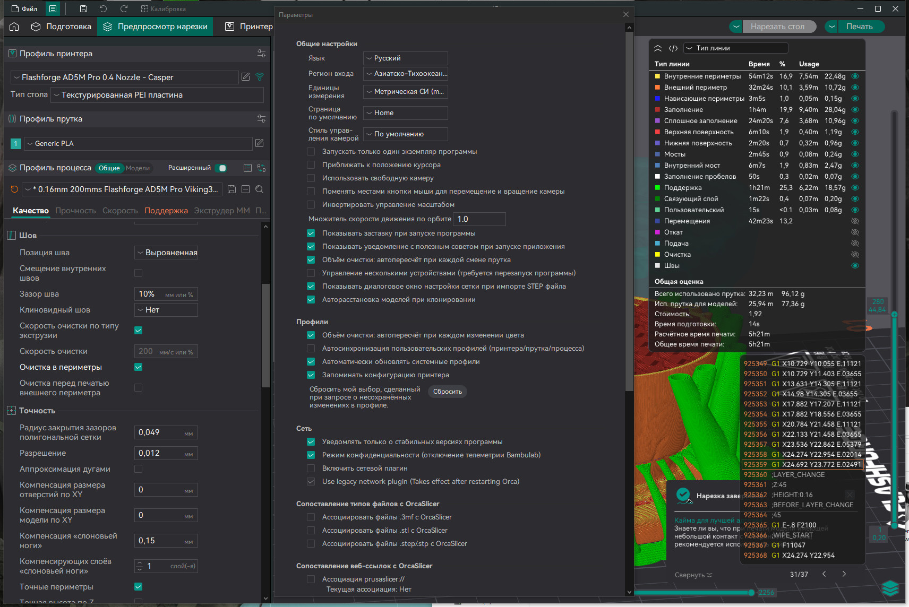Image resolution: width=909 pixels, height=607 pixels.
Task: Expand the Тип стола plate type dropdown
Action: pyautogui.click(x=158, y=95)
